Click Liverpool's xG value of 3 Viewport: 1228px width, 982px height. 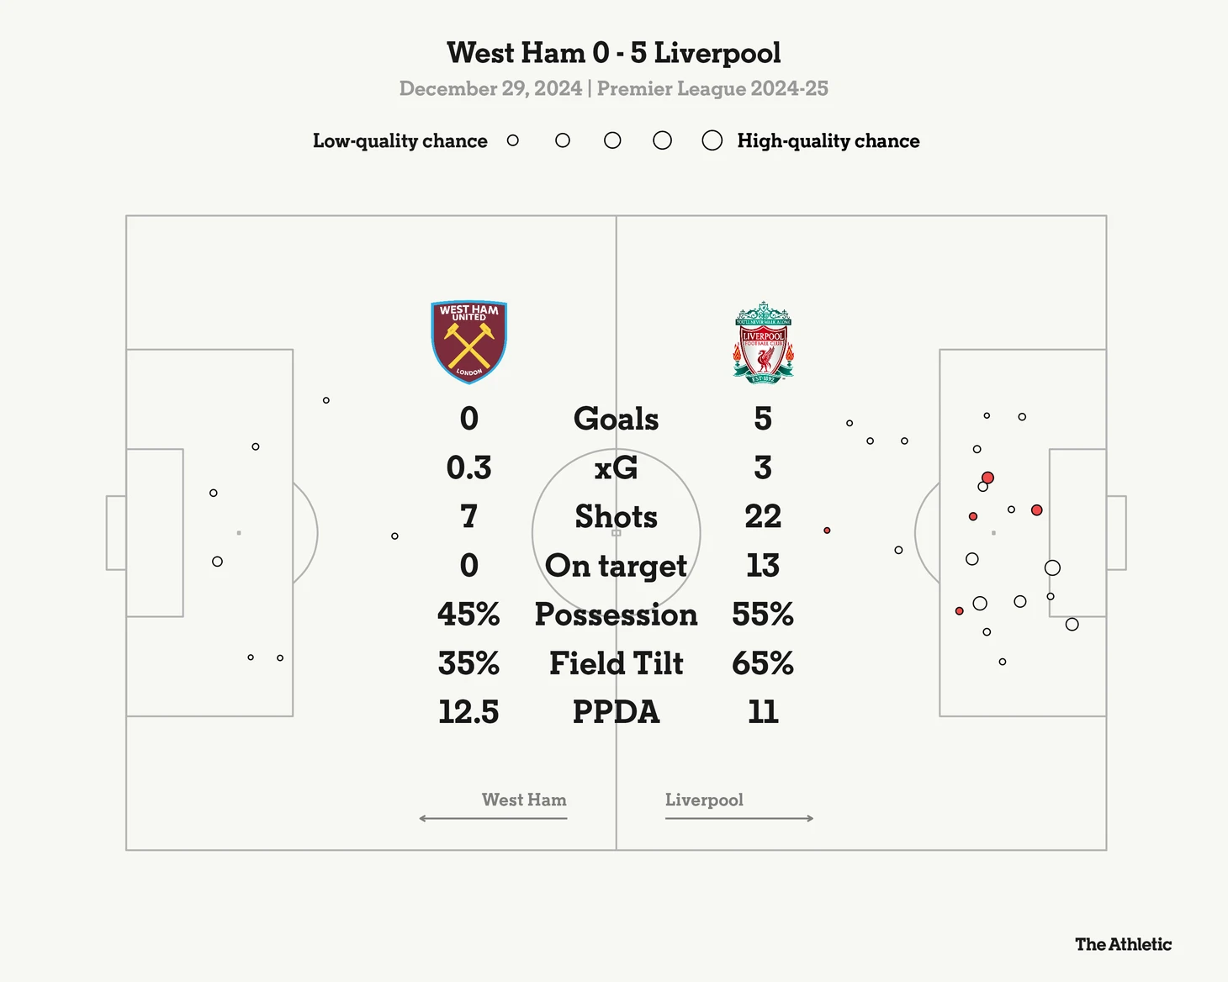point(763,467)
